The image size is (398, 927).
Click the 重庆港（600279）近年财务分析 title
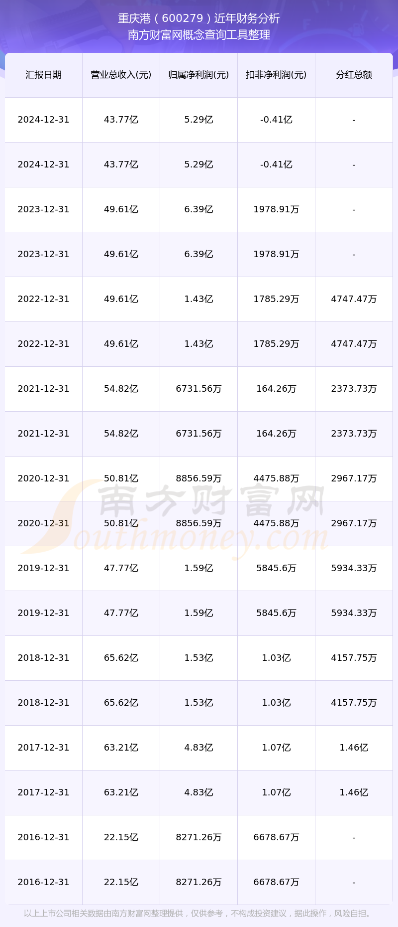[x=199, y=18]
